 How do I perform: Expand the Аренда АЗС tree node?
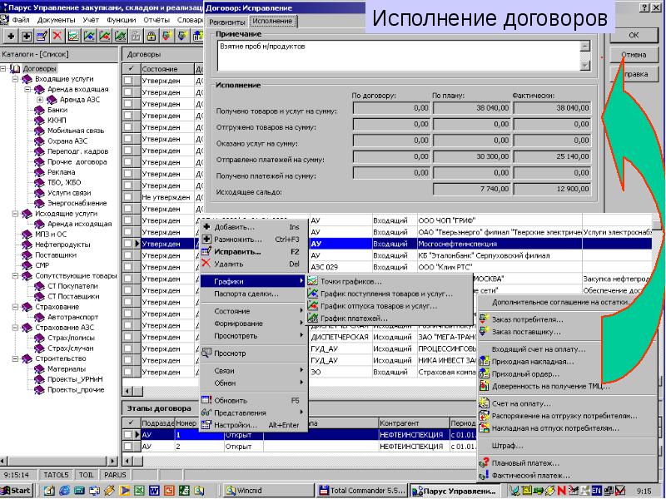(x=39, y=100)
